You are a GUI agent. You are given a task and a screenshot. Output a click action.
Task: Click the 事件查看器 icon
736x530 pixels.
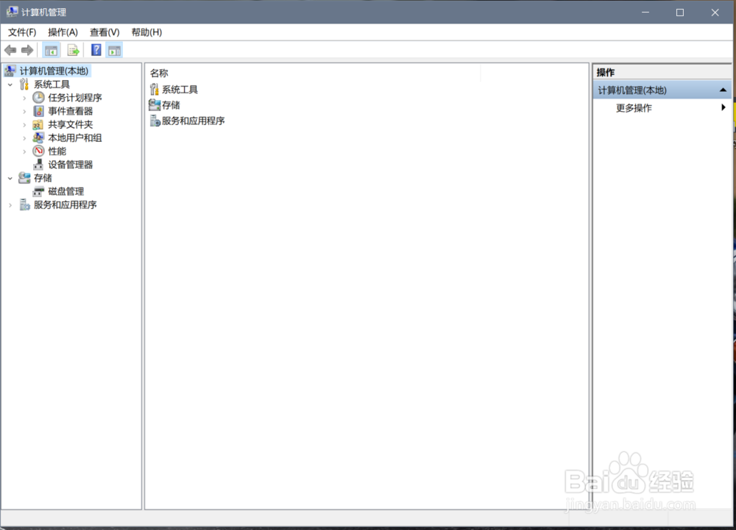pos(38,111)
